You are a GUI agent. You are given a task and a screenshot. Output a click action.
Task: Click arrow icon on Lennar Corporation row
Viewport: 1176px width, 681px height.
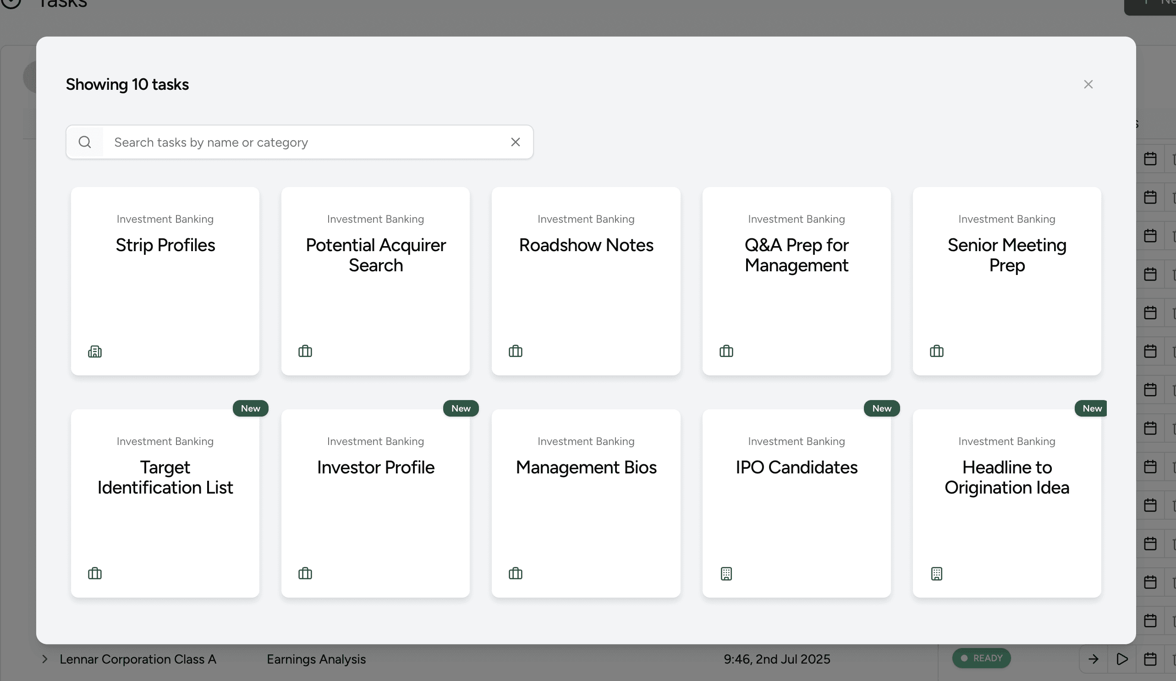tap(1093, 659)
